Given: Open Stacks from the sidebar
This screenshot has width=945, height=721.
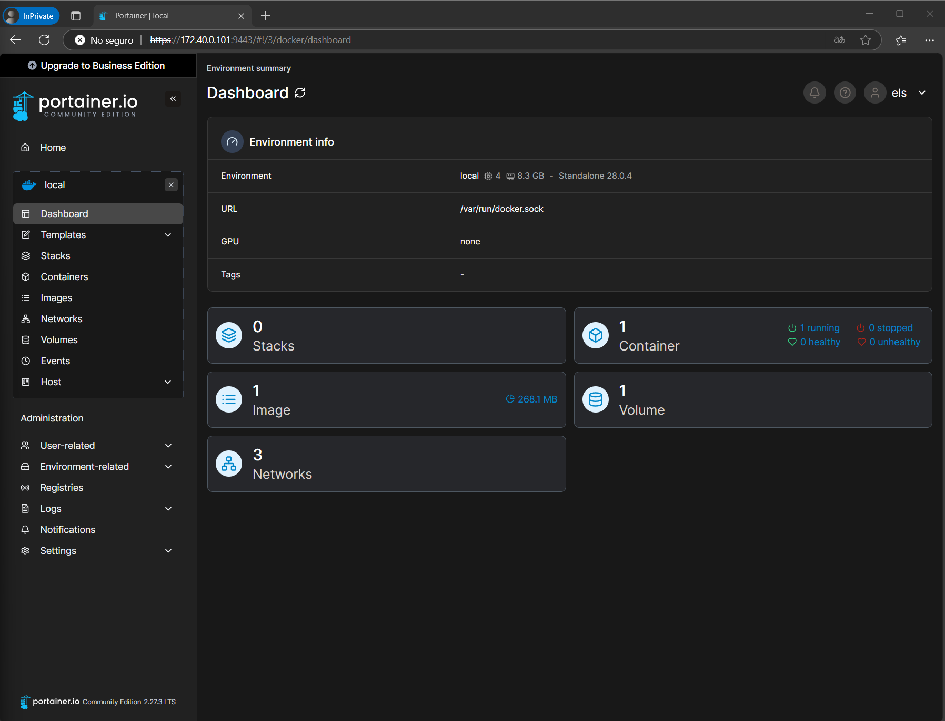Looking at the screenshot, I should coord(98,256).
